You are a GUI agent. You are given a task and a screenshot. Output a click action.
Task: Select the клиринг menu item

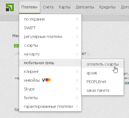tap(50, 72)
